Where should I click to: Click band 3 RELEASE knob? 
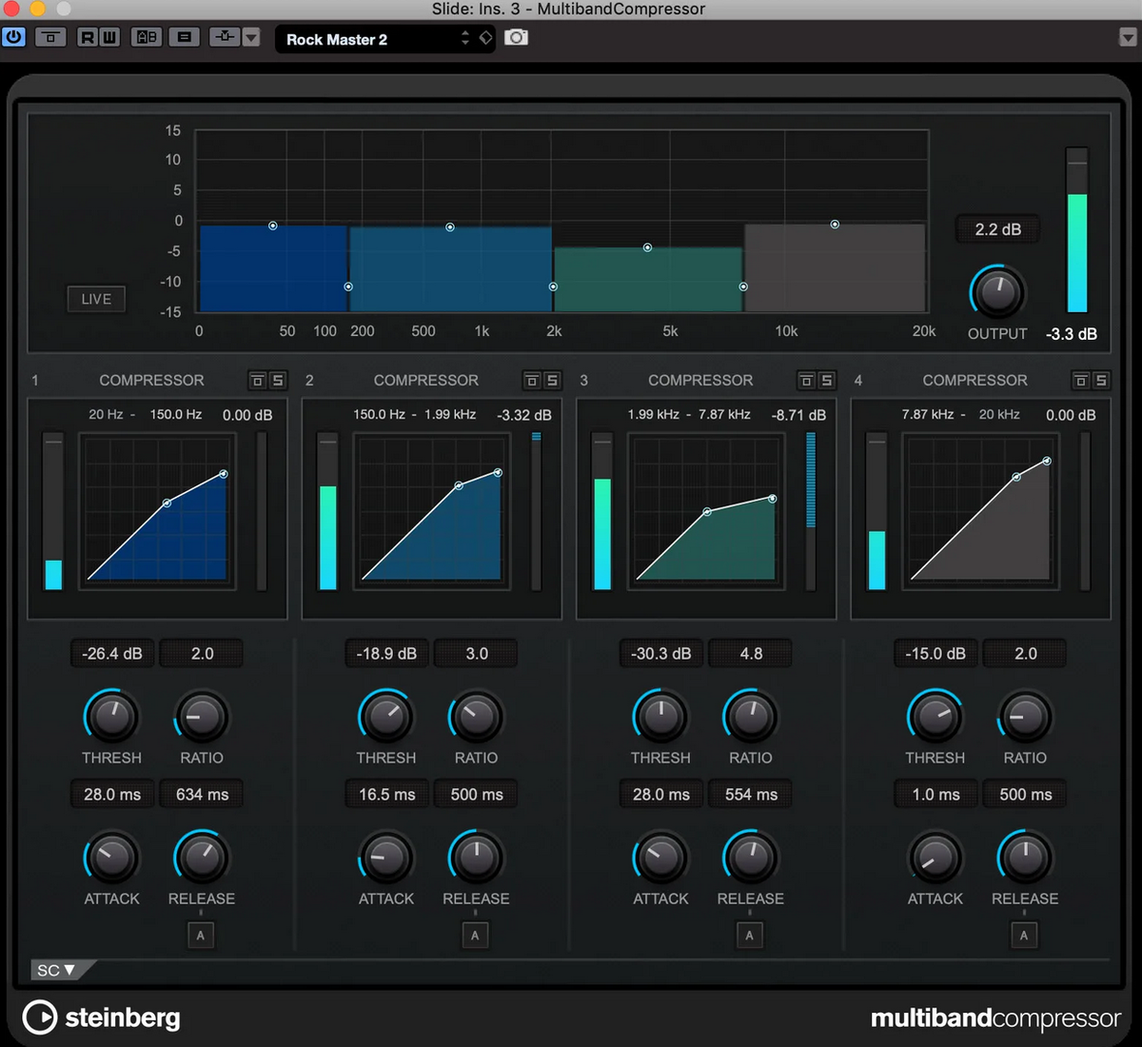tap(751, 858)
